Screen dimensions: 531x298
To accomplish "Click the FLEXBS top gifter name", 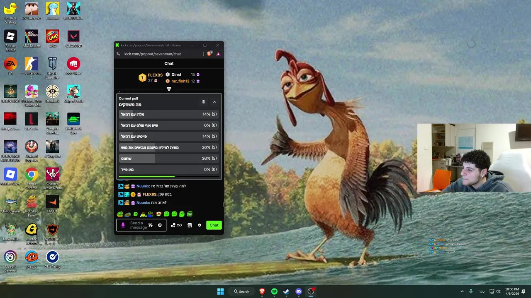I will [155, 75].
